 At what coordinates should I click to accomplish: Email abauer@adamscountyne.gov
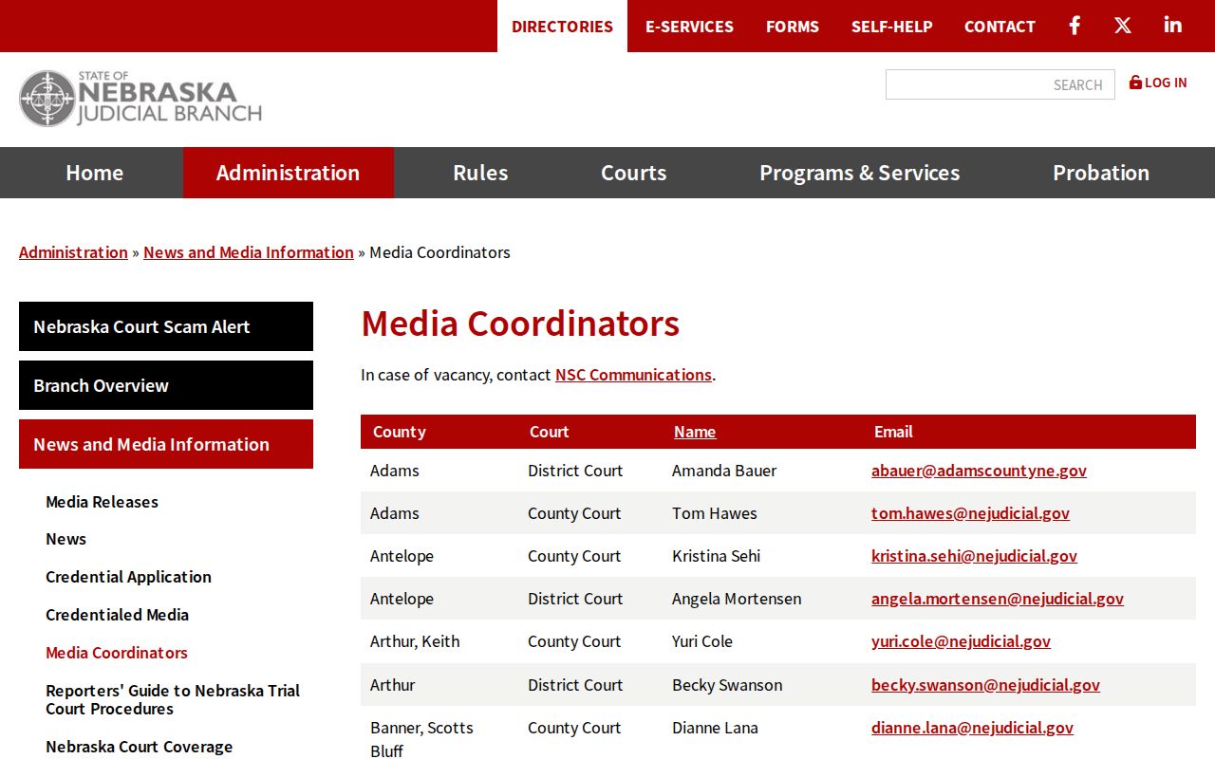coord(979,471)
